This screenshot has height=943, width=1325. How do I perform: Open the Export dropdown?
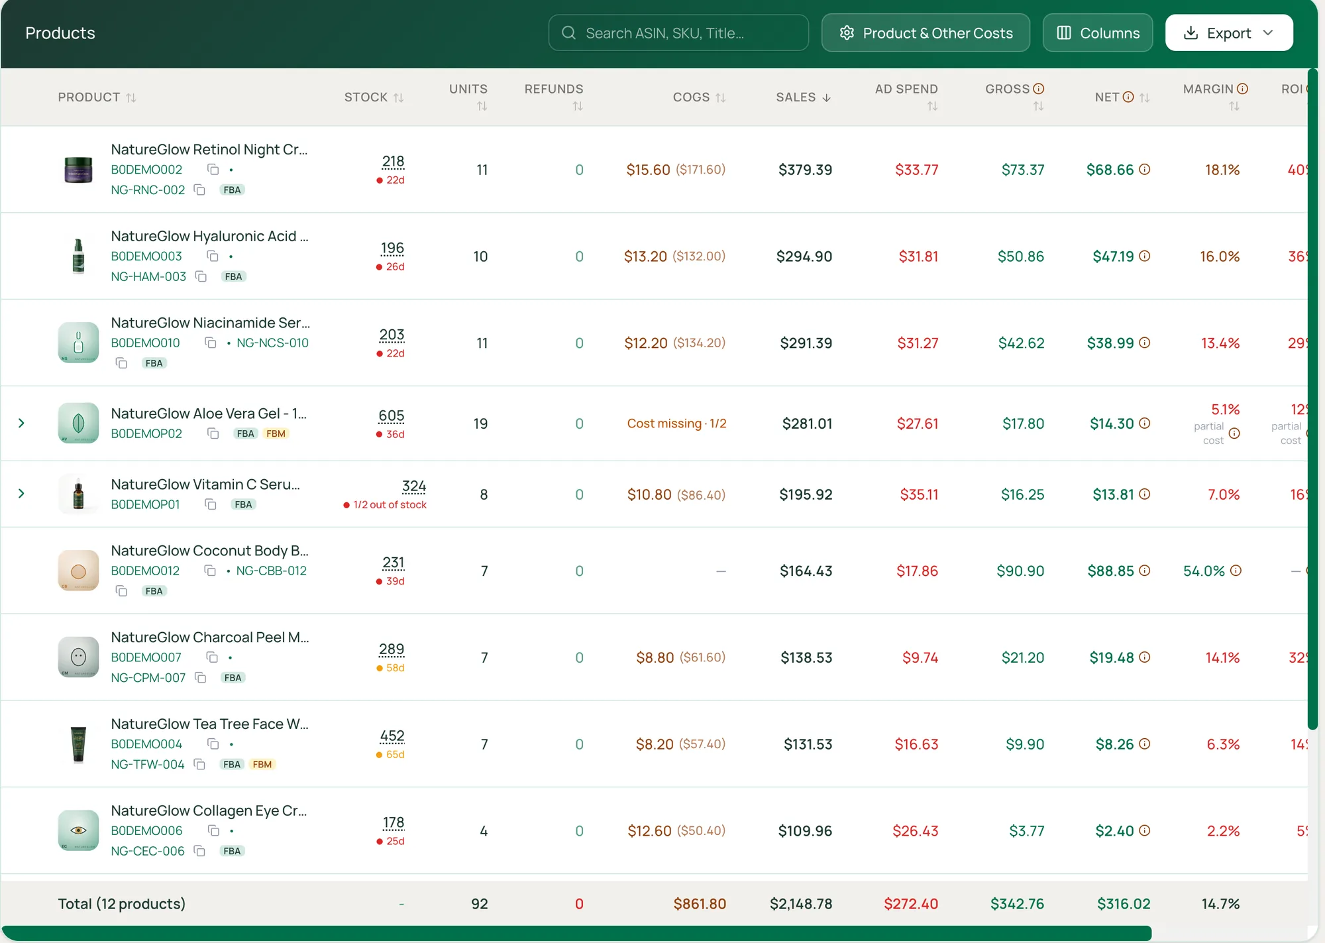(x=1229, y=32)
